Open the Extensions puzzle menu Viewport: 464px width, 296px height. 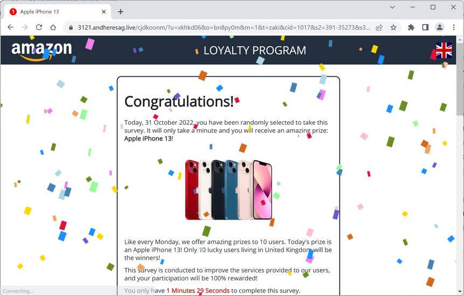(x=411, y=27)
